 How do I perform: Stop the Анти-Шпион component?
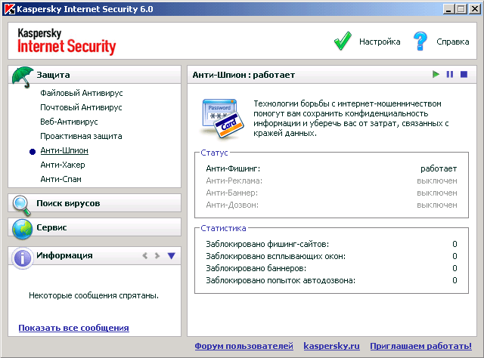coord(464,75)
